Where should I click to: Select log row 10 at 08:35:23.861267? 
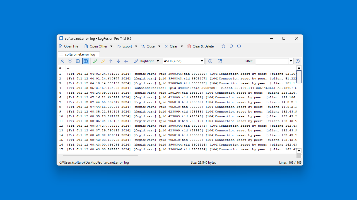click(x=177, y=116)
